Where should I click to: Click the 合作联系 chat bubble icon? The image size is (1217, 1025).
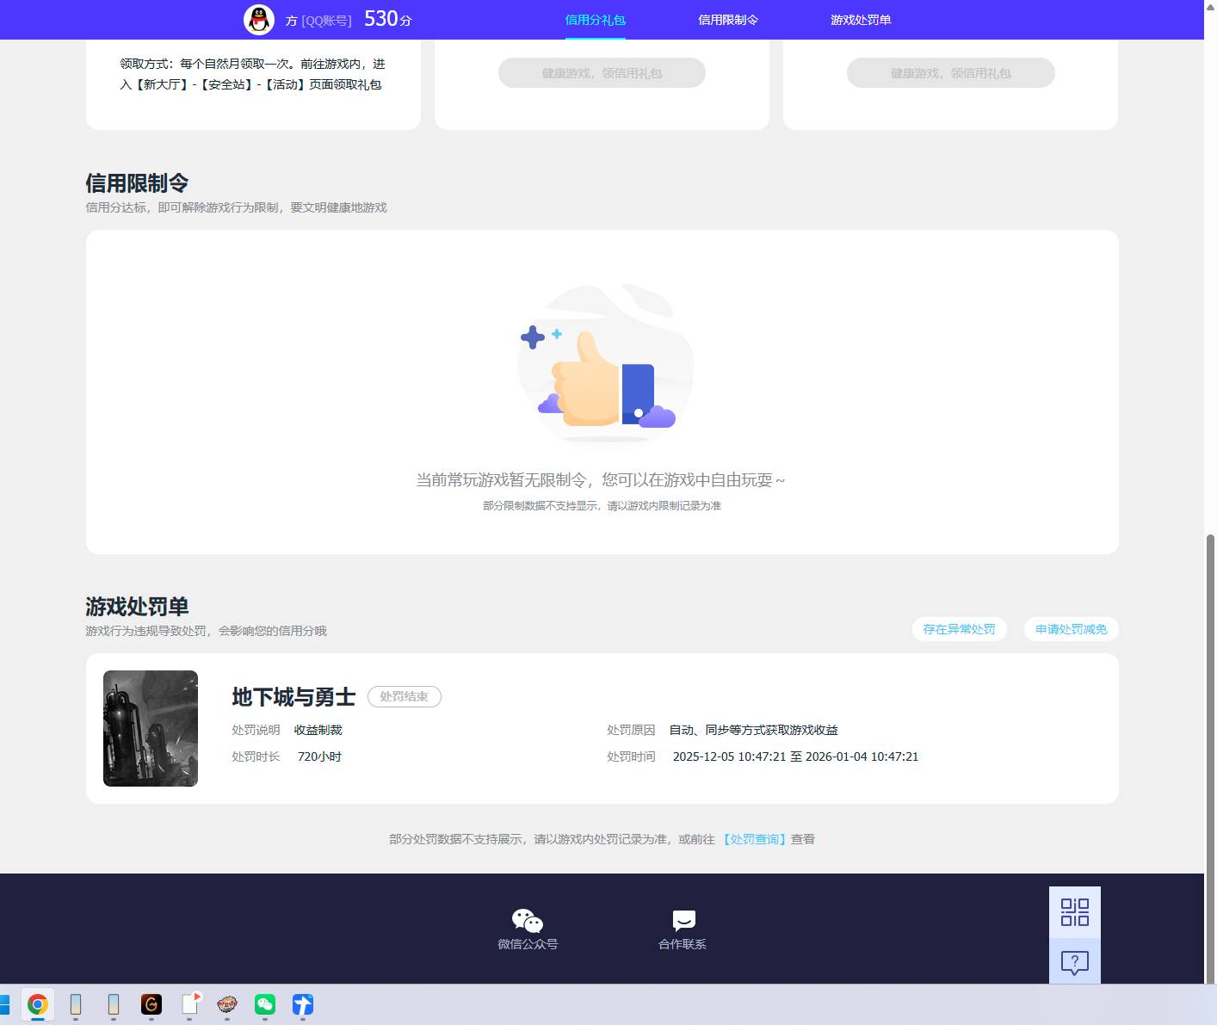(x=682, y=920)
